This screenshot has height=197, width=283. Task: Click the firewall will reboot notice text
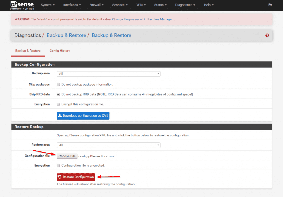pyautogui.click(x=96, y=184)
